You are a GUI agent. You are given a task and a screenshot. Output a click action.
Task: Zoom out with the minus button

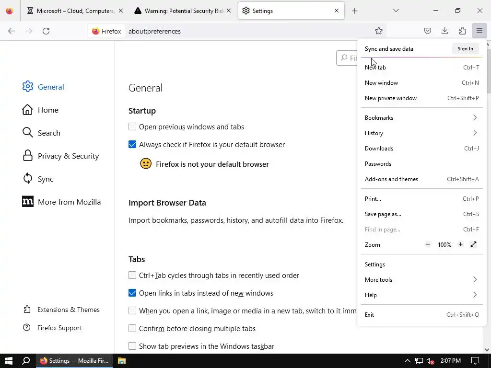(428, 244)
